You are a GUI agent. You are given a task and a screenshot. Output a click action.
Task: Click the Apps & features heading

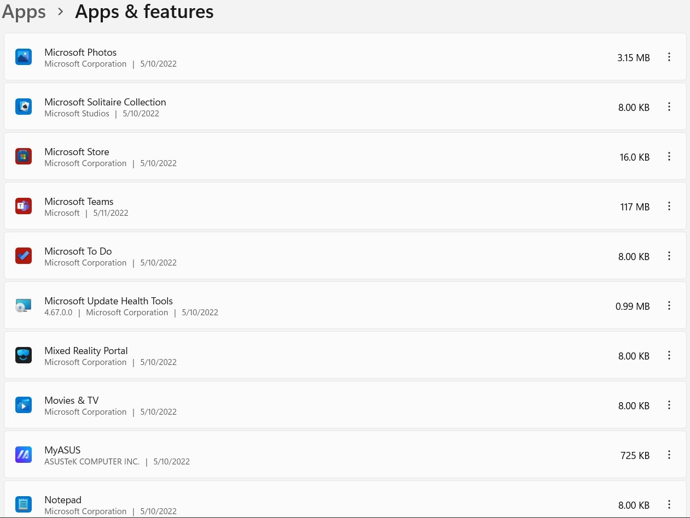point(144,11)
